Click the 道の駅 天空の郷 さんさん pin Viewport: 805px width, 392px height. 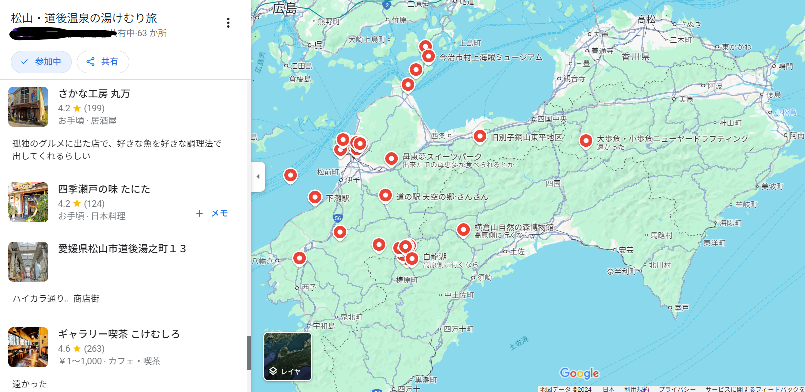pyautogui.click(x=385, y=196)
